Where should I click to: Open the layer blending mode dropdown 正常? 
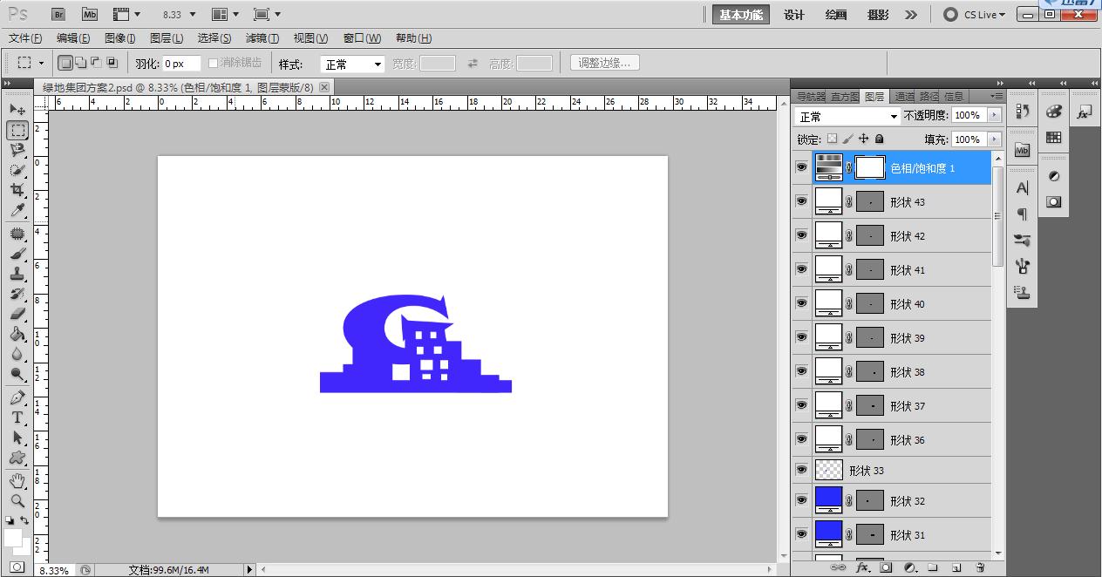point(847,116)
